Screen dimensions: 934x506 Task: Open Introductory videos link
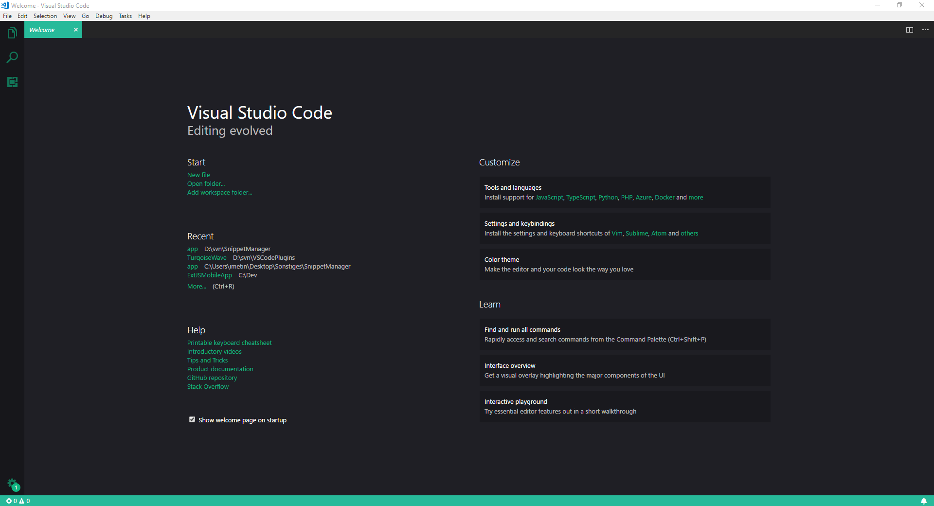214,352
